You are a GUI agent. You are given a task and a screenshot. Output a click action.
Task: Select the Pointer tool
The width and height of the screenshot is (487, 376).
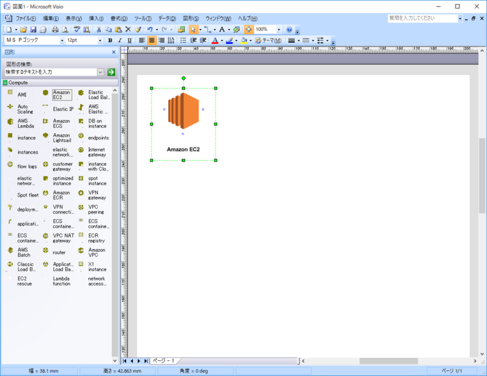click(193, 30)
